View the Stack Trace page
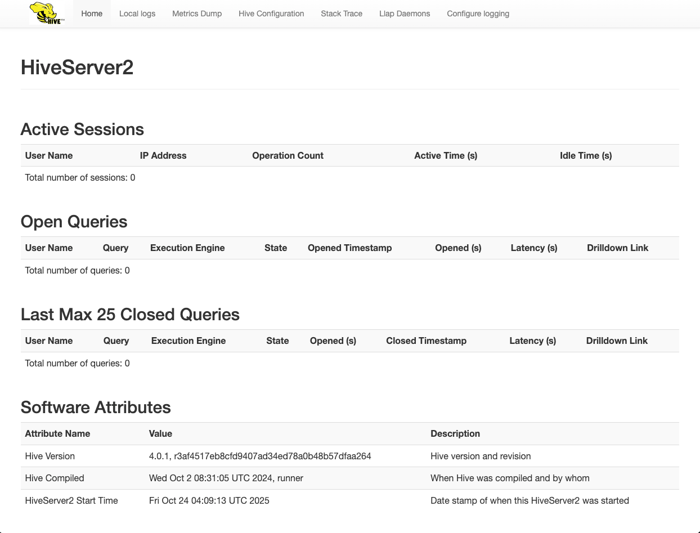Screen dimensions: 700x533 point(342,14)
